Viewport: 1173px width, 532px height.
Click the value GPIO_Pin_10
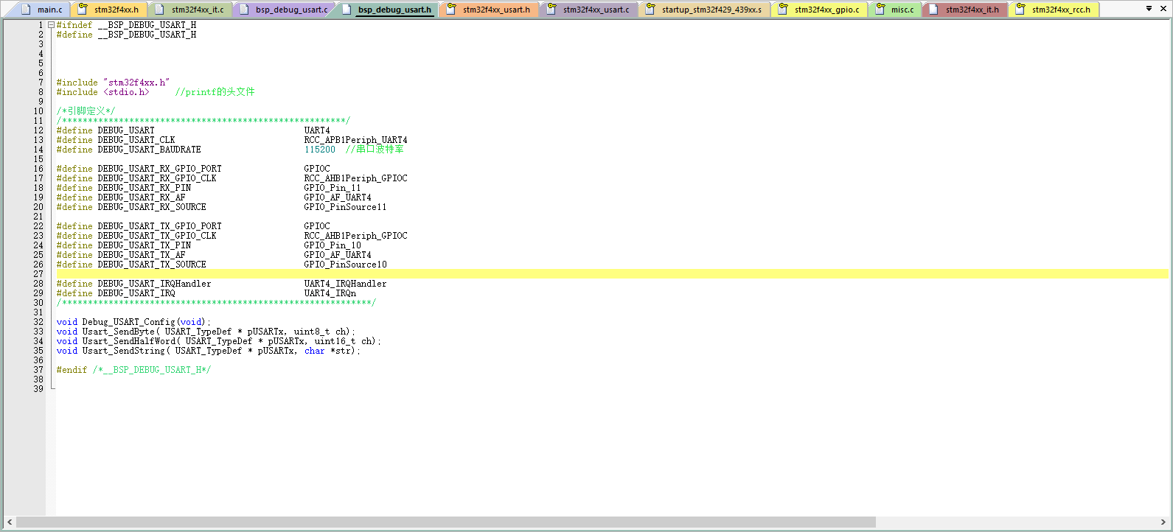coord(333,245)
